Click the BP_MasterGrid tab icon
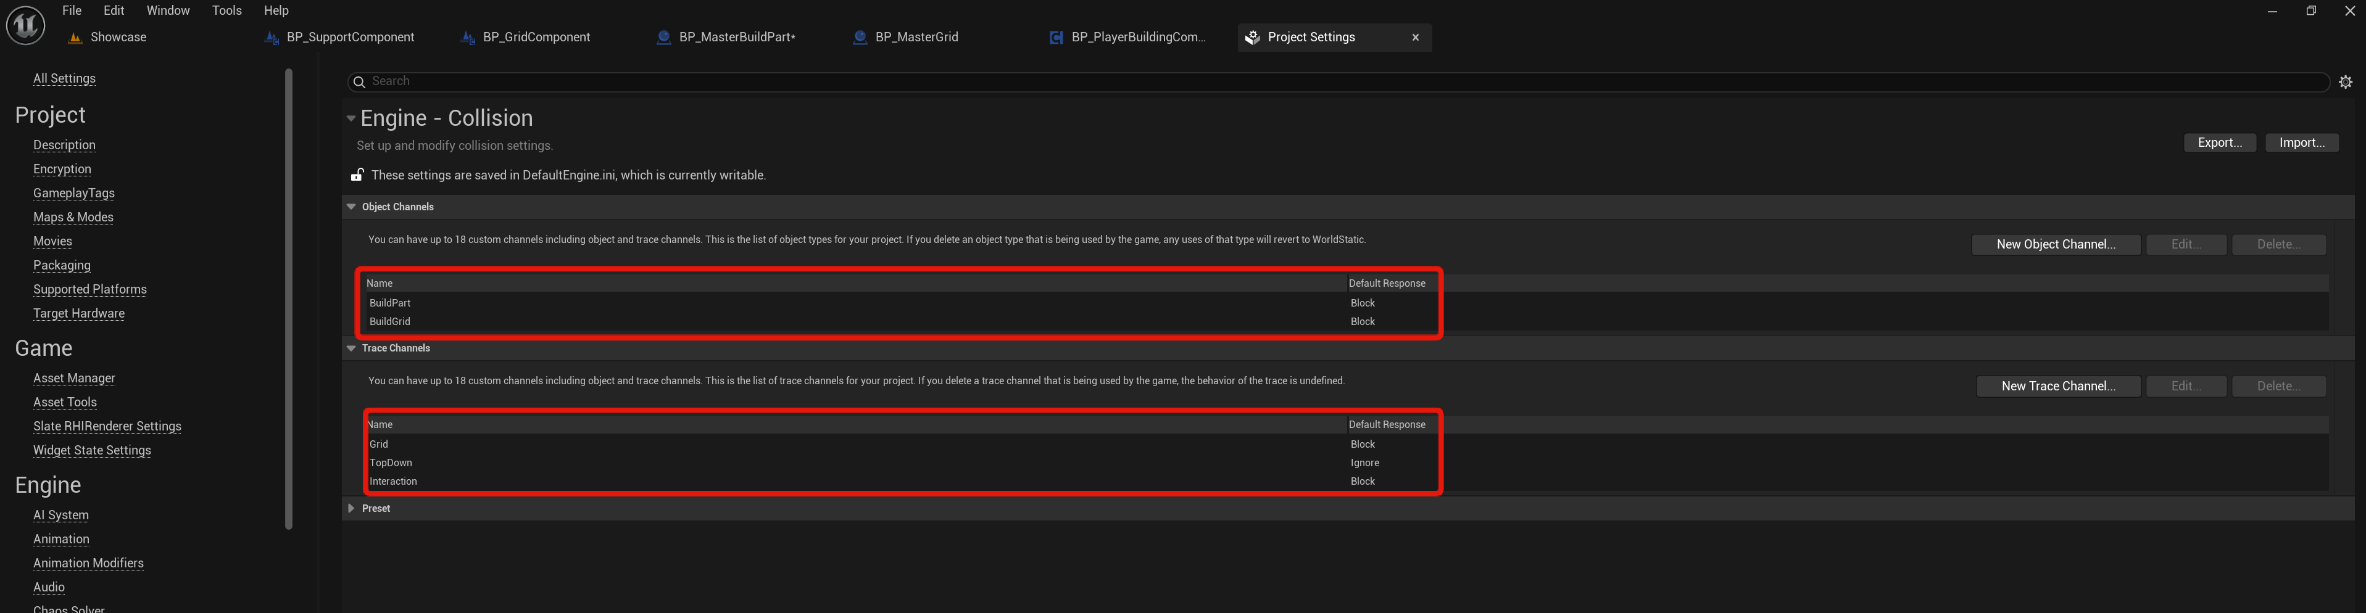2366x613 pixels. (x=860, y=38)
